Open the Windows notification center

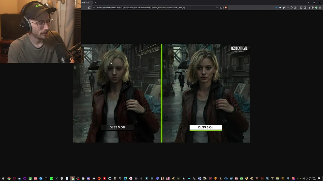click(319, 178)
